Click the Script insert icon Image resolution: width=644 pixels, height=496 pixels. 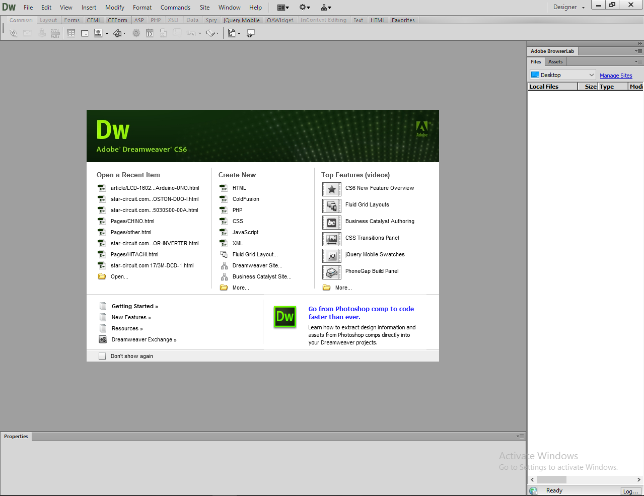pos(210,33)
